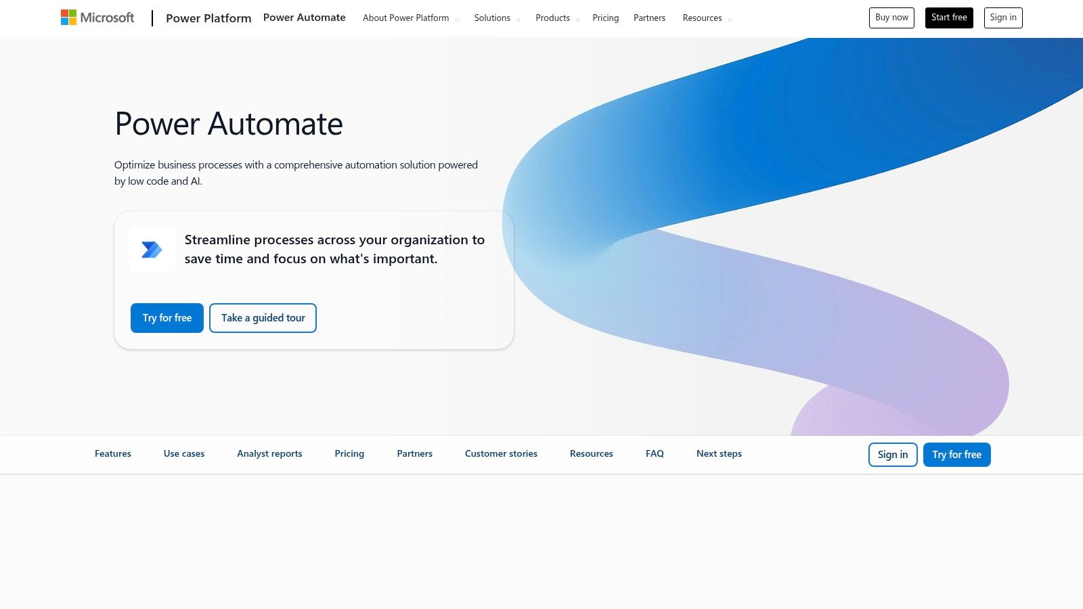1083x609 pixels.
Task: Click Try for free in hero card
Action: coord(167,318)
